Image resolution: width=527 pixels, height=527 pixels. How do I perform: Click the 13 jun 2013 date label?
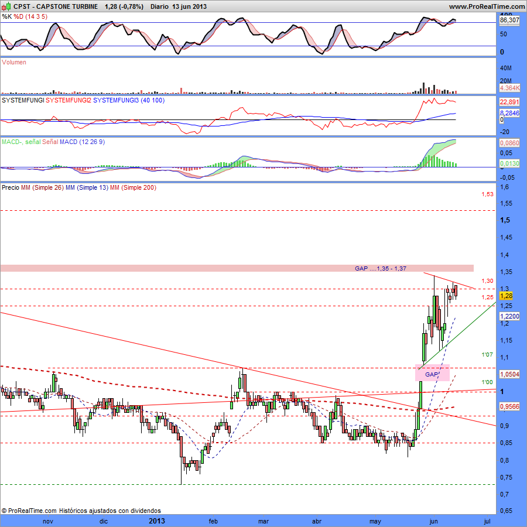(189, 6)
